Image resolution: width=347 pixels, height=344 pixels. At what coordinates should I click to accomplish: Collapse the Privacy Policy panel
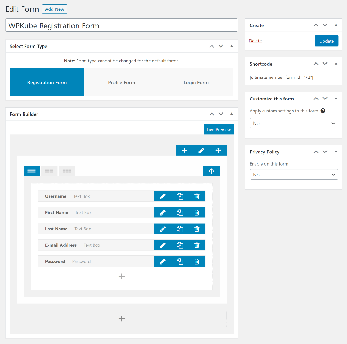[336, 152]
